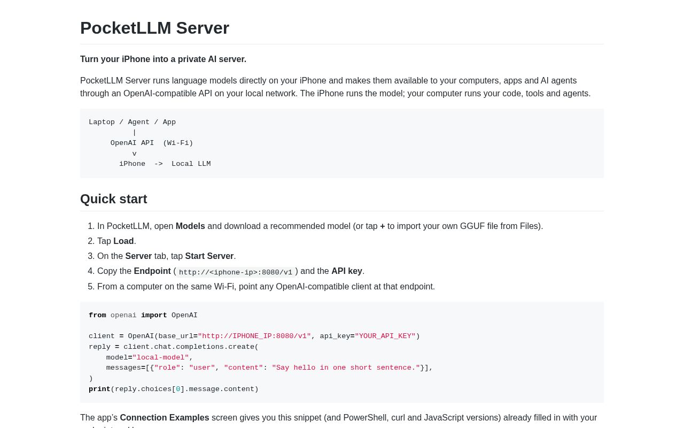
Task: Click the intro paragraph starting "PocketLLM Server runs language models"
Action: 342,87
